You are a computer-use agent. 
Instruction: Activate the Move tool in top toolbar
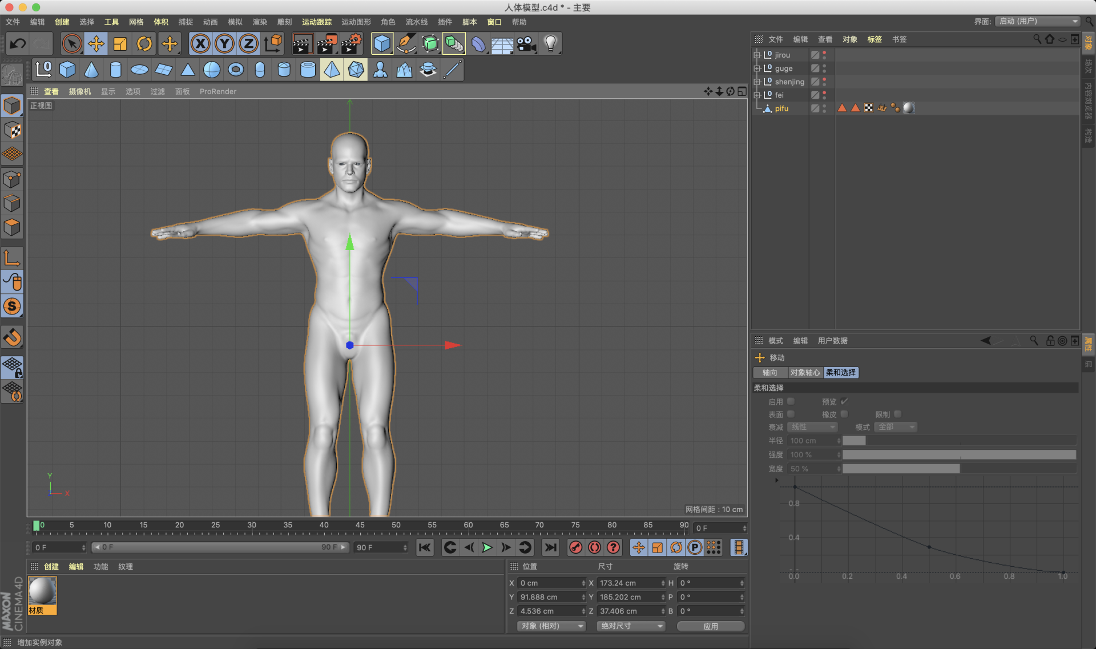(x=96, y=43)
